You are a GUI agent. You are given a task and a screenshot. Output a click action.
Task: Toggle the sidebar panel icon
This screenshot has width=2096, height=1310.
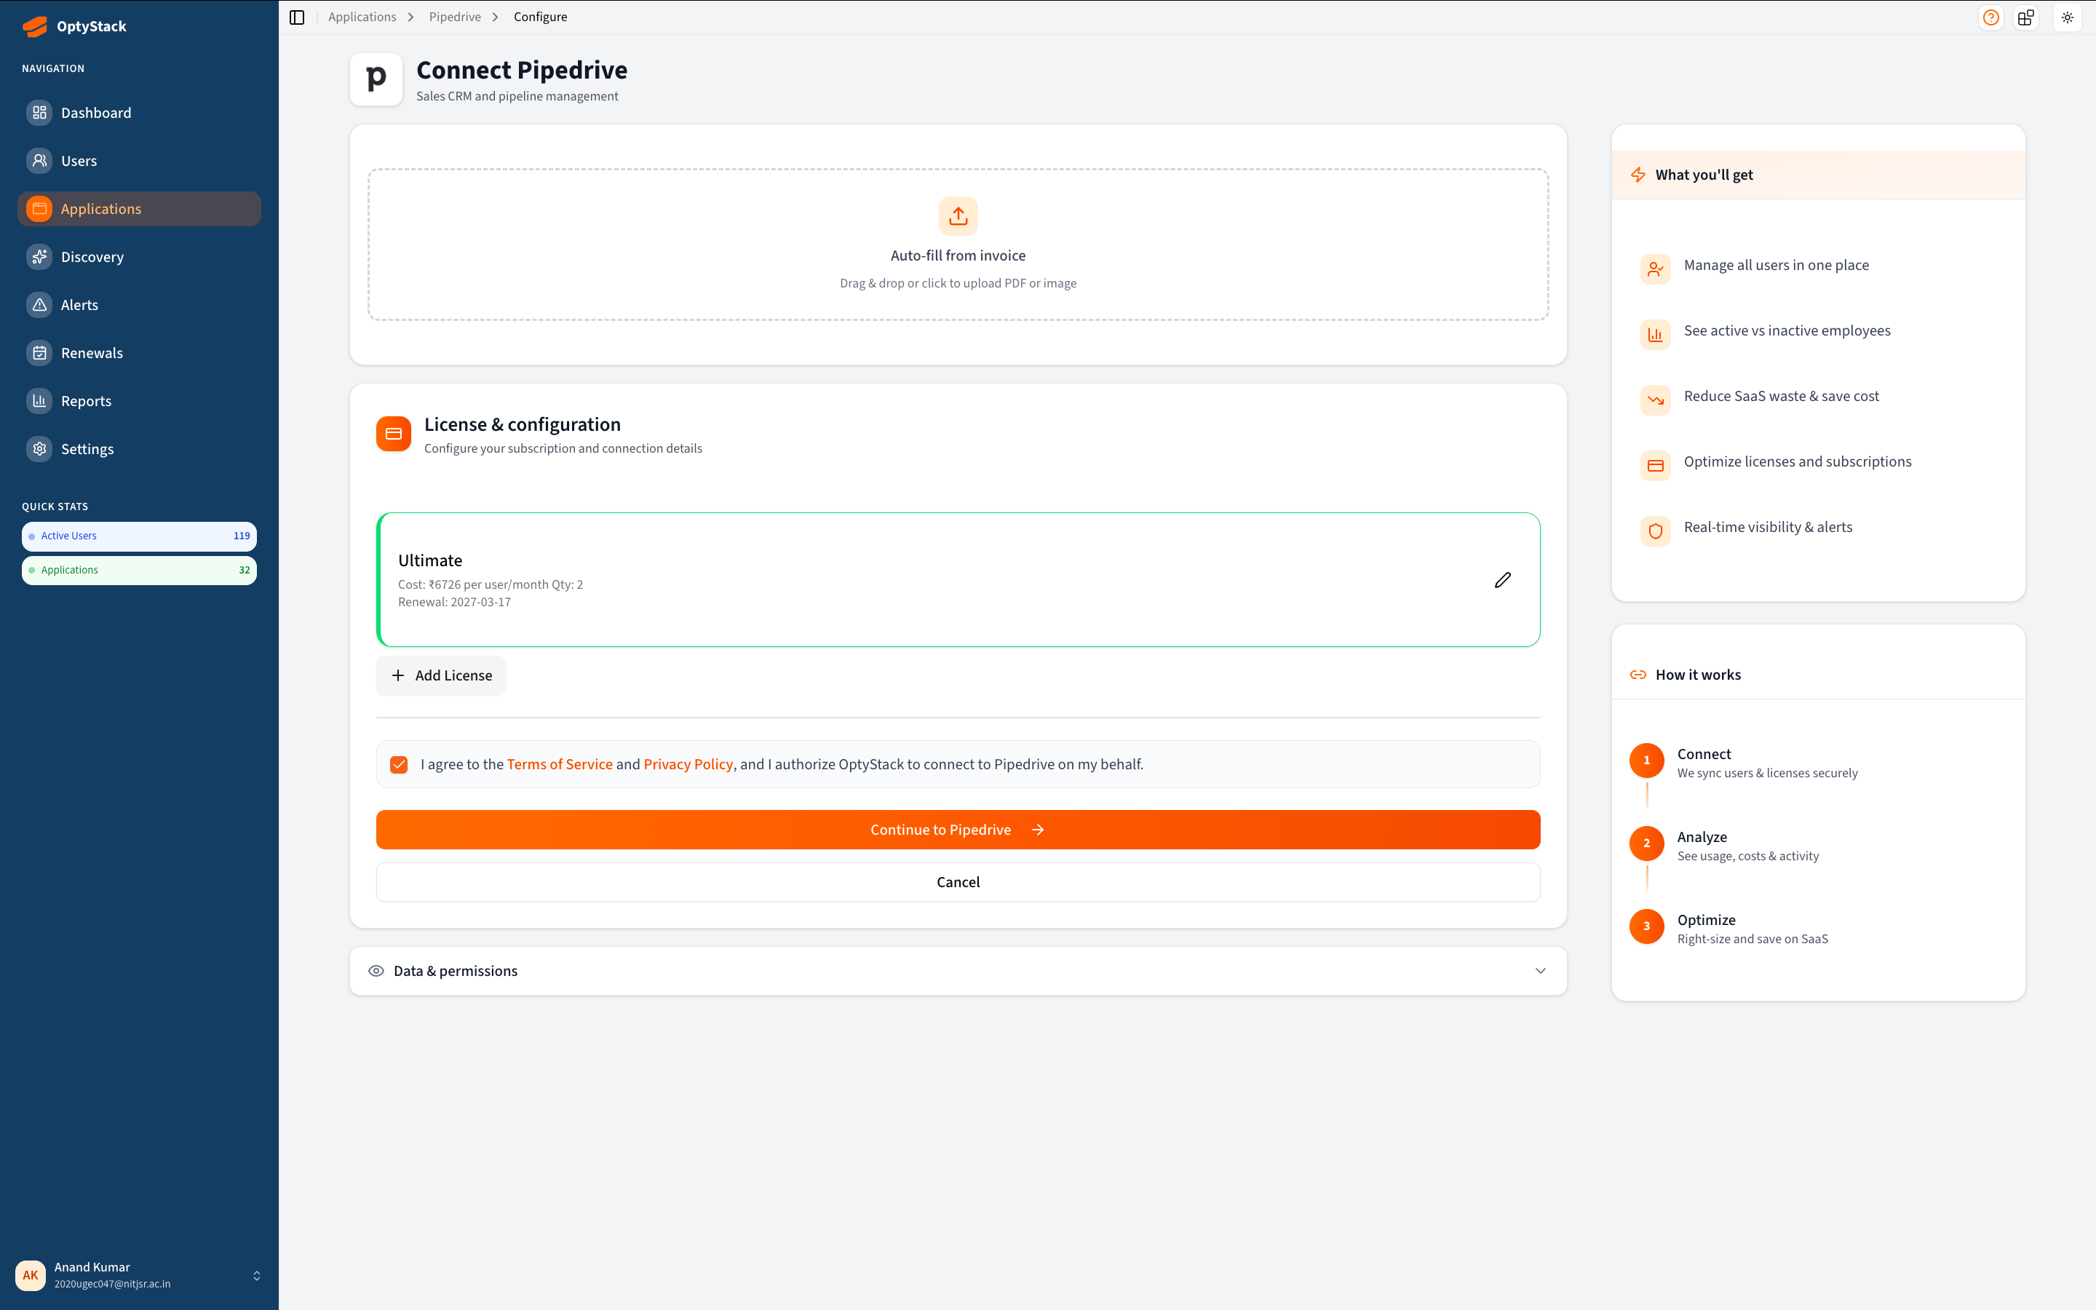point(297,17)
